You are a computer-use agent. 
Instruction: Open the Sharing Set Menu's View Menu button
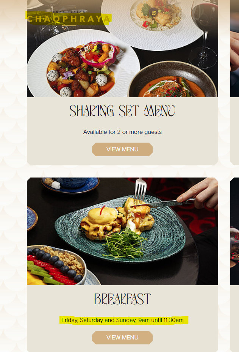[122, 149]
